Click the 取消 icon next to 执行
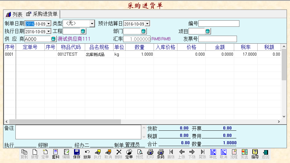This screenshot has height=163, width=290. tap(108, 154)
